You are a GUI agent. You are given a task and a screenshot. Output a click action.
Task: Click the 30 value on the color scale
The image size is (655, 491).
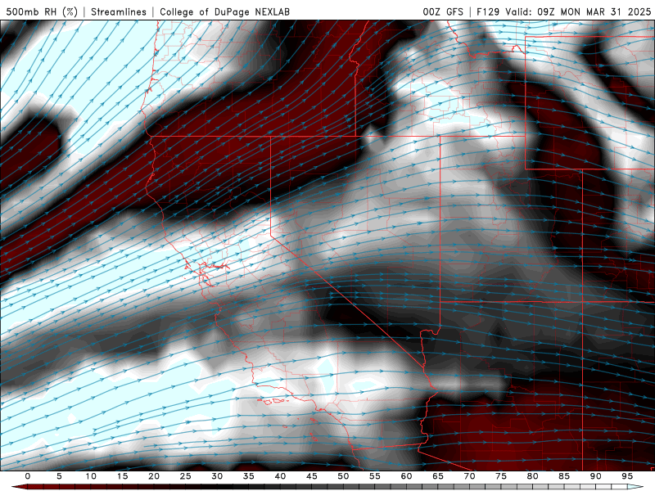pyautogui.click(x=217, y=476)
